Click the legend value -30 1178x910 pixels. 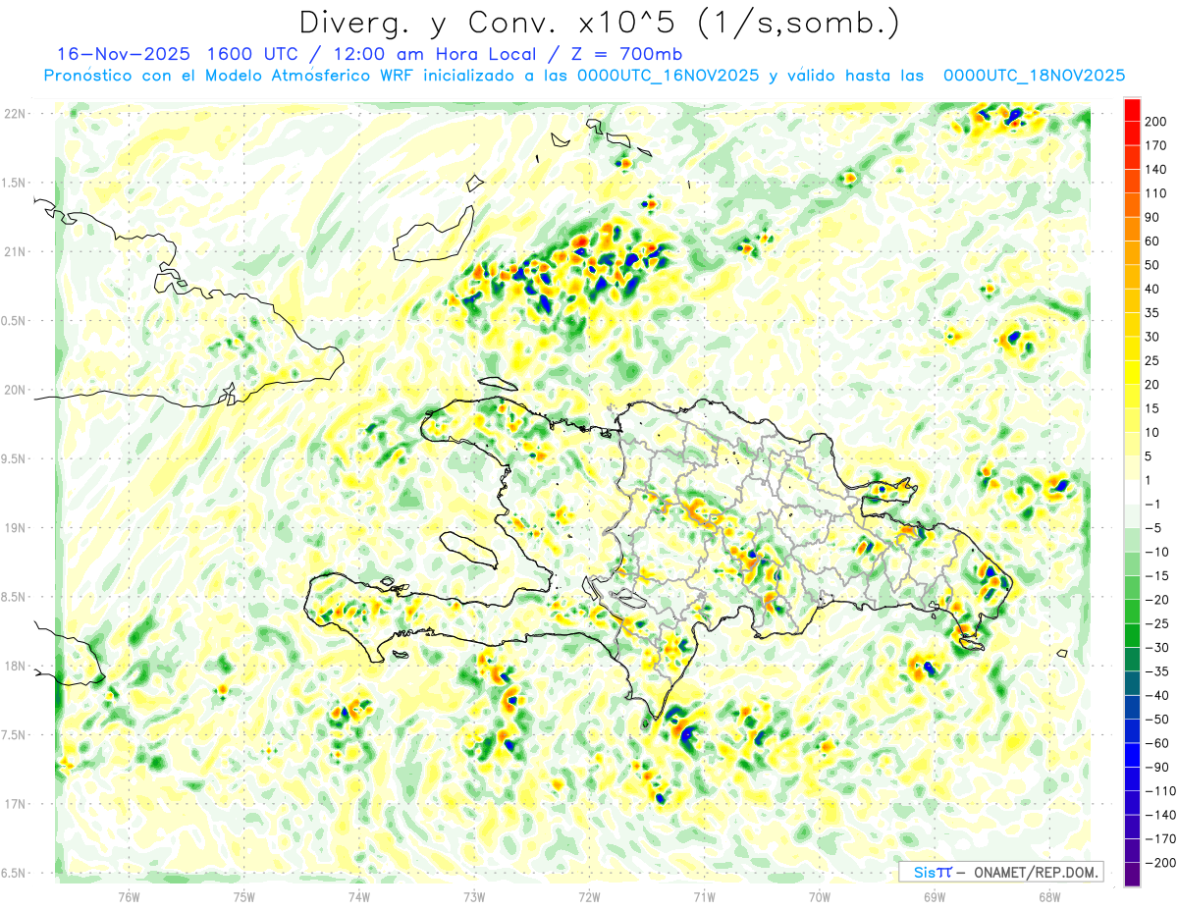point(1157,648)
